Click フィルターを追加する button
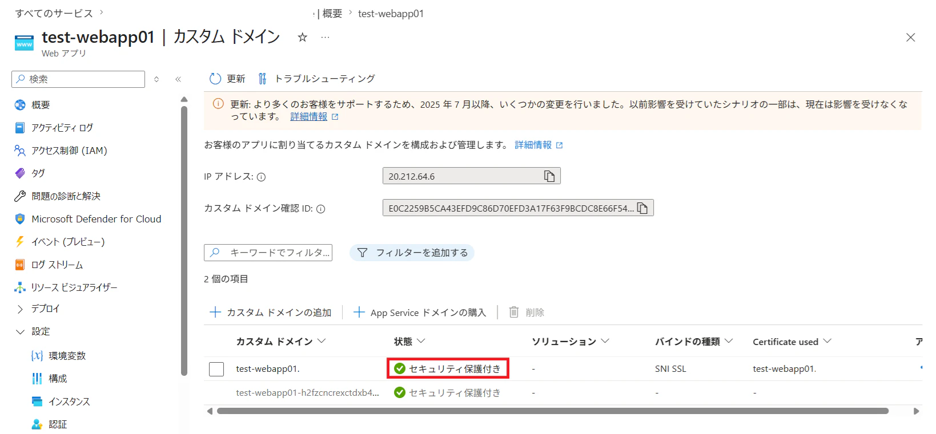The height and width of the screenshot is (434, 936). tap(412, 253)
